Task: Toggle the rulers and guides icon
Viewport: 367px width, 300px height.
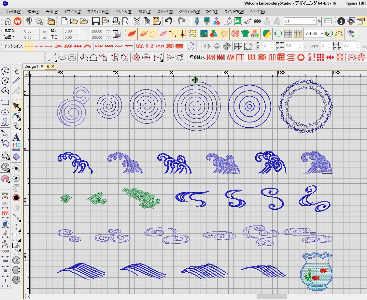Action: [x=298, y=34]
